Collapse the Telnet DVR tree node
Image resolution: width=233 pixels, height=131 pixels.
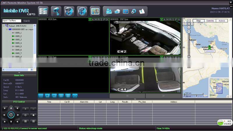[x=4, y=26]
